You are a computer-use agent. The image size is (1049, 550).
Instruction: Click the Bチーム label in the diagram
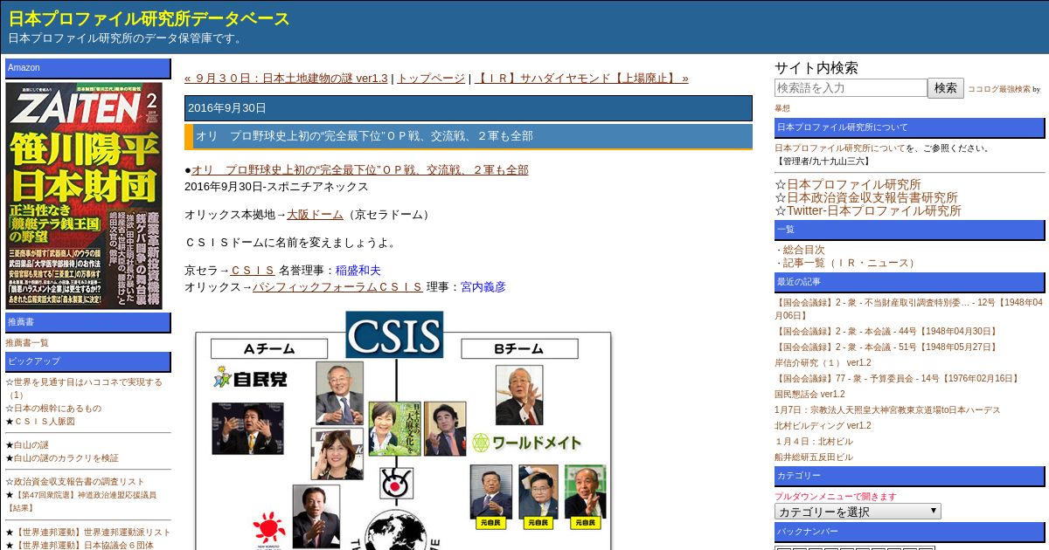tap(519, 348)
